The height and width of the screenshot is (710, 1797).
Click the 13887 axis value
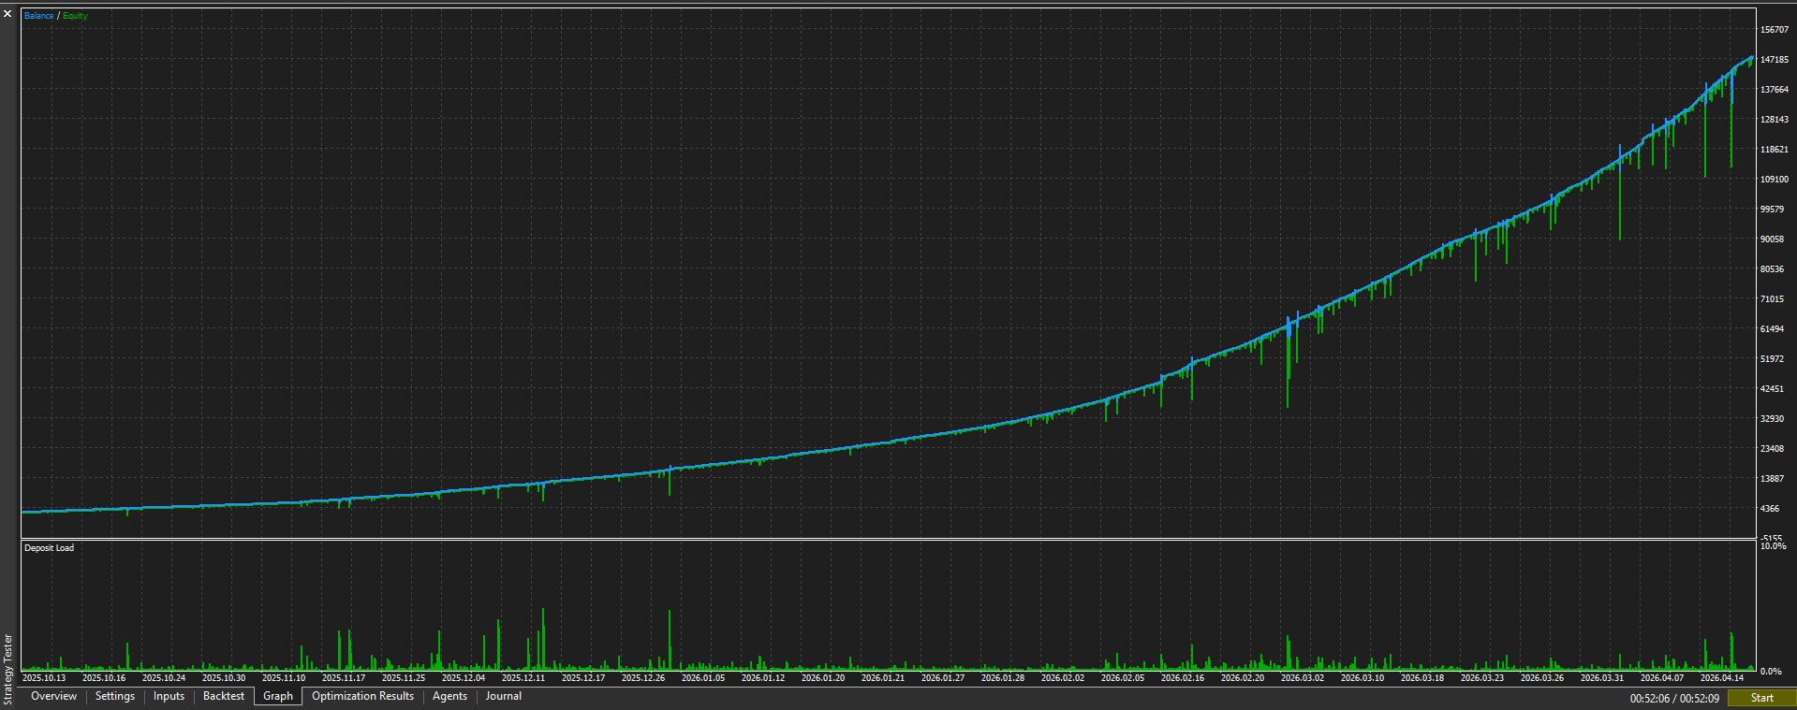(x=1772, y=479)
